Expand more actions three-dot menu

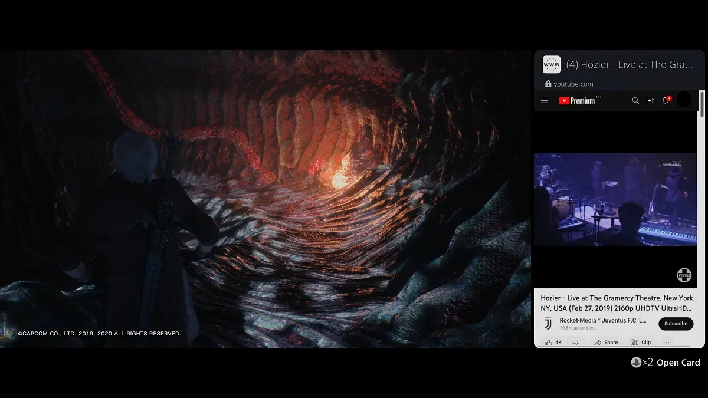[x=666, y=343]
